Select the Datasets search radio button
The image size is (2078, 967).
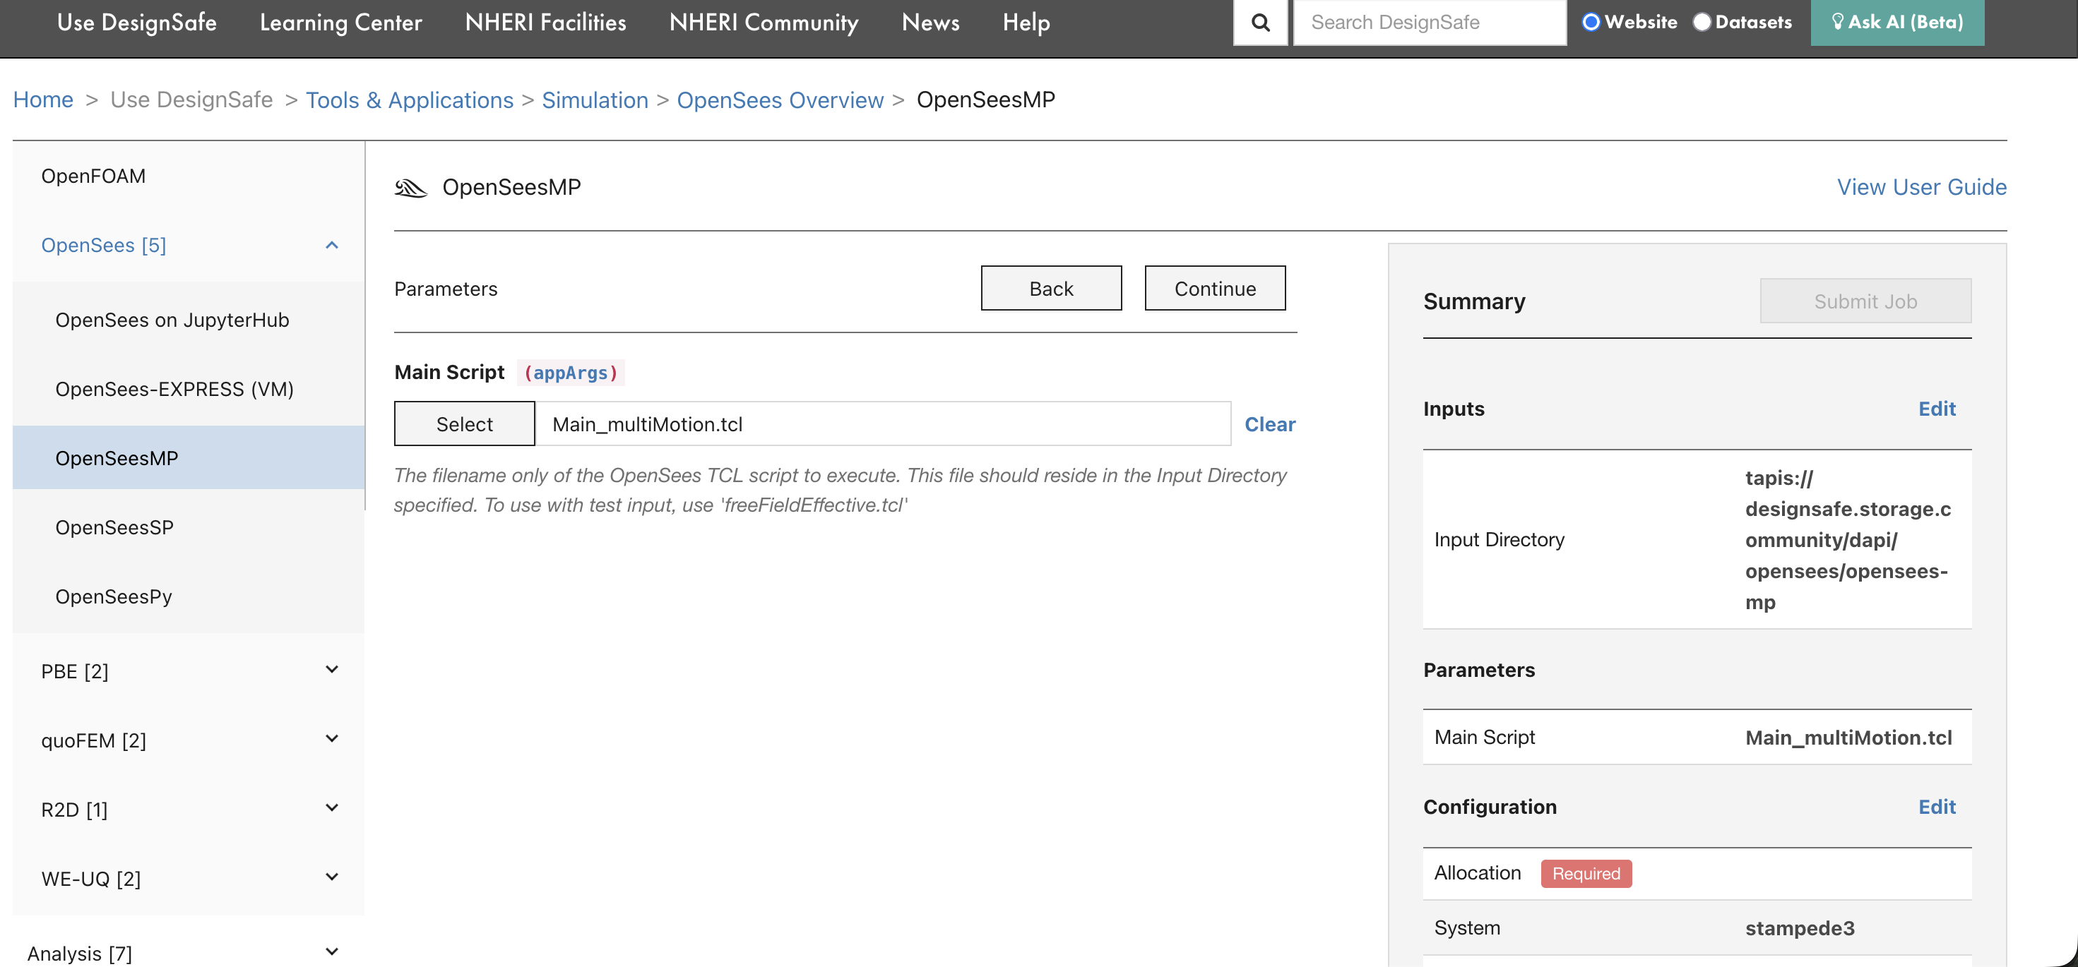tap(1702, 22)
